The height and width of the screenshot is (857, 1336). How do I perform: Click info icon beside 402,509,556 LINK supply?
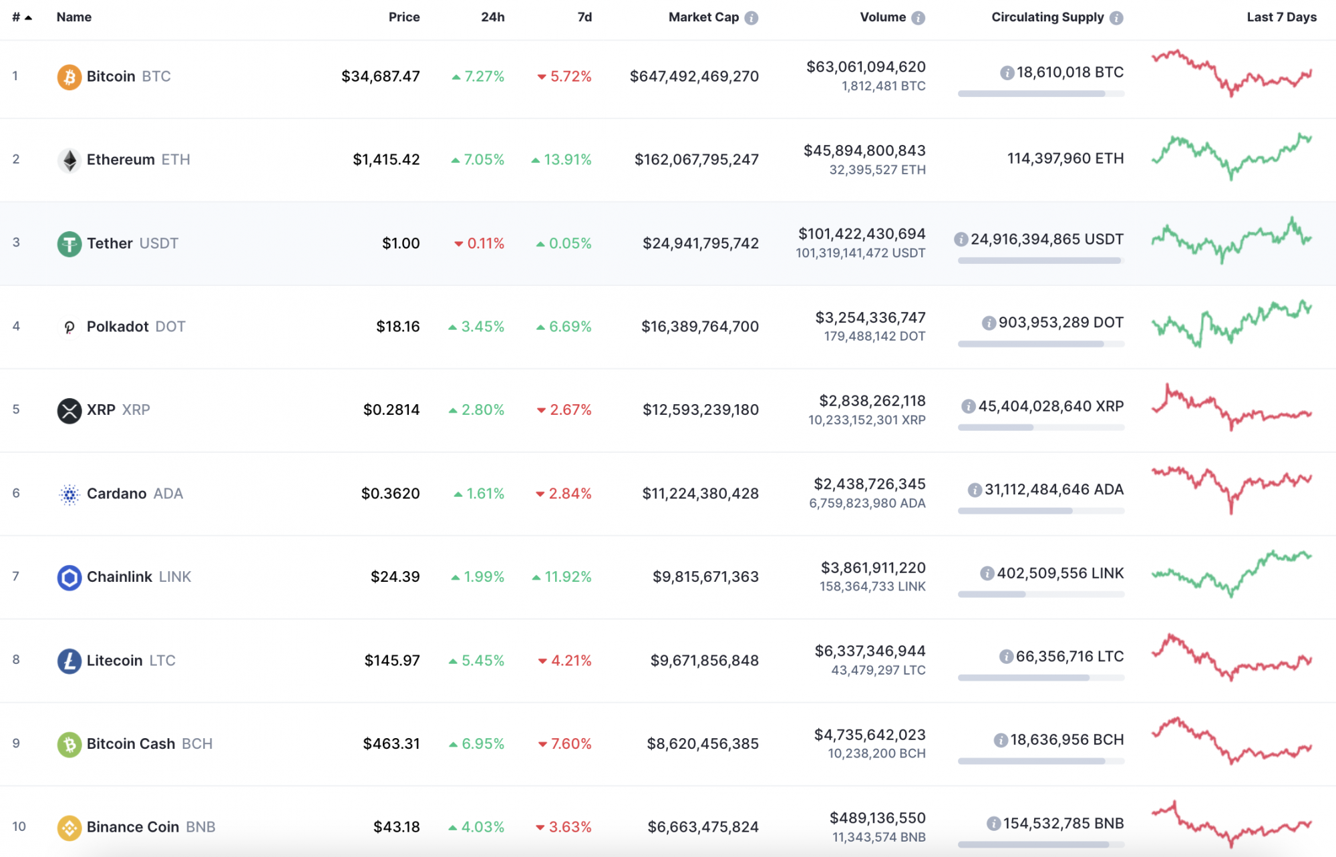click(987, 573)
